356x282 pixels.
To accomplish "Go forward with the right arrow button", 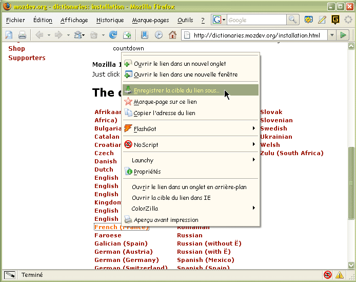I will pyautogui.click(x=59, y=35).
